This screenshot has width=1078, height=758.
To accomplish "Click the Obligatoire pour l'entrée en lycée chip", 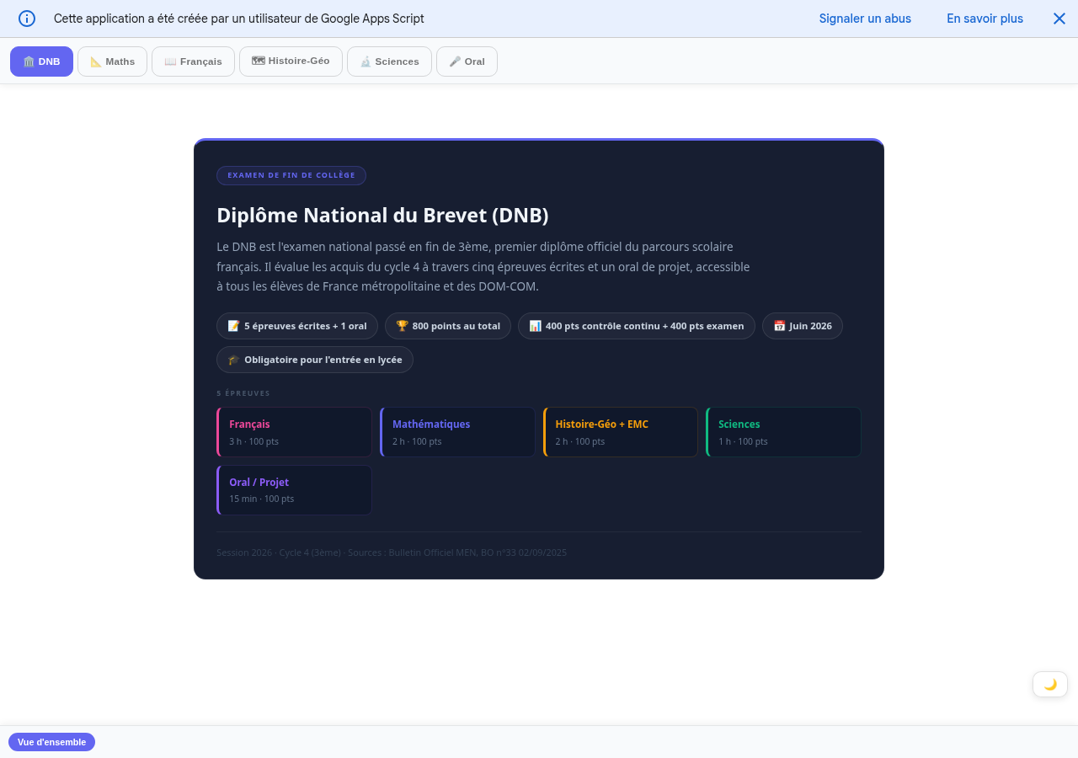I will click(x=315, y=360).
